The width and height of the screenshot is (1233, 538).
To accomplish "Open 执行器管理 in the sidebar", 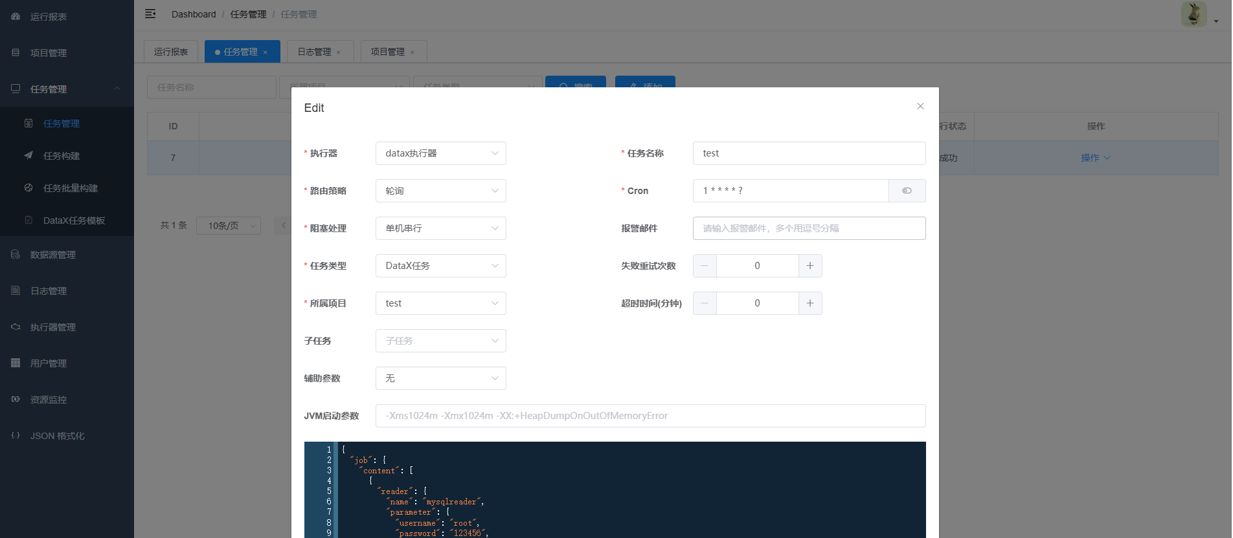I will tap(67, 327).
